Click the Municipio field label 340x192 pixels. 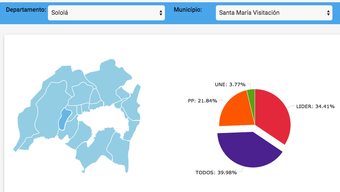tap(188, 10)
